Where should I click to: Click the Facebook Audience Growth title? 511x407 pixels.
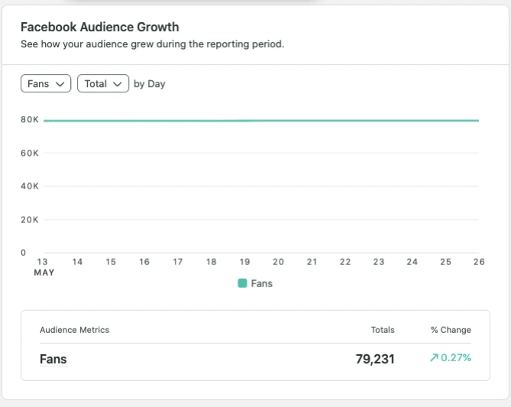coord(99,27)
